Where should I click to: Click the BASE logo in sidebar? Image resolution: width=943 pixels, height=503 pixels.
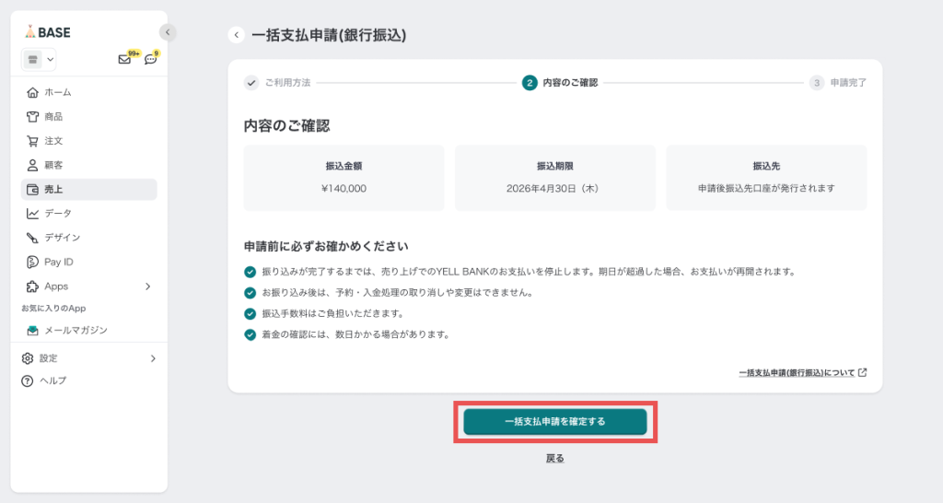47,32
